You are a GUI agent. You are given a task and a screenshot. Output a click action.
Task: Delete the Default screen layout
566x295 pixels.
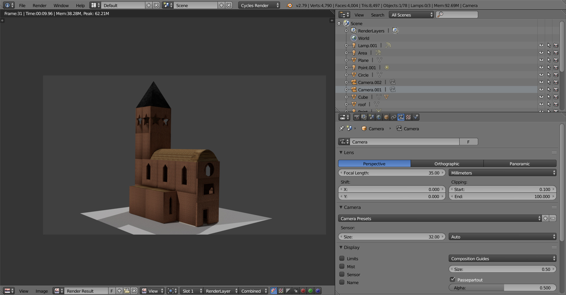[157, 5]
